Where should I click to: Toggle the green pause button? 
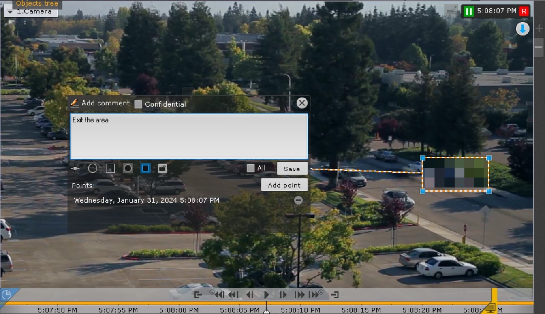click(x=468, y=11)
